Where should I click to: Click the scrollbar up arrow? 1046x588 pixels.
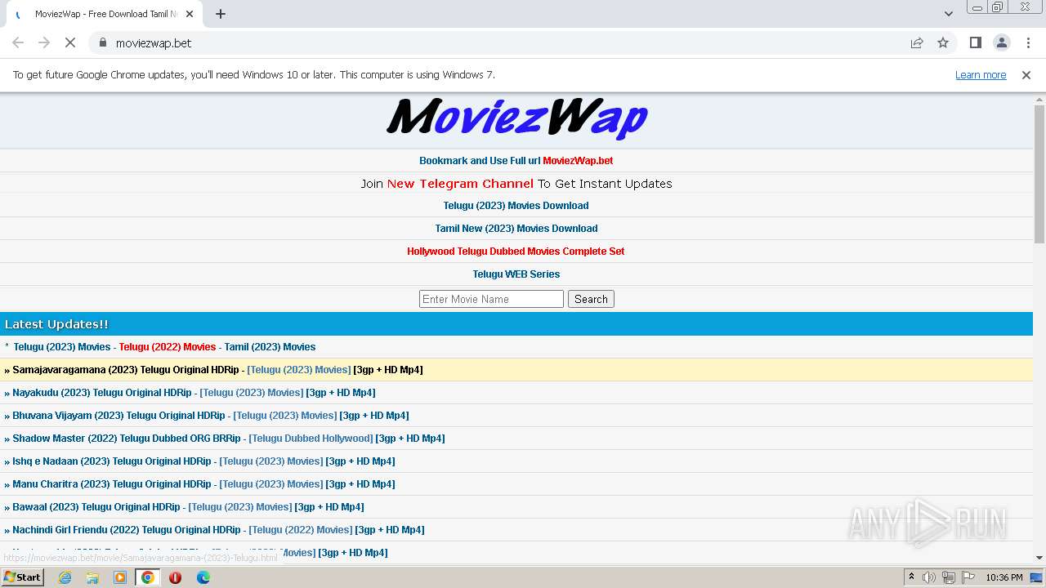[1039, 98]
